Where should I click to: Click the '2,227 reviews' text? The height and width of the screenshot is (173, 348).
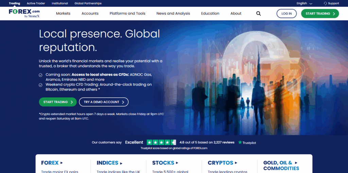pyautogui.click(x=223, y=142)
